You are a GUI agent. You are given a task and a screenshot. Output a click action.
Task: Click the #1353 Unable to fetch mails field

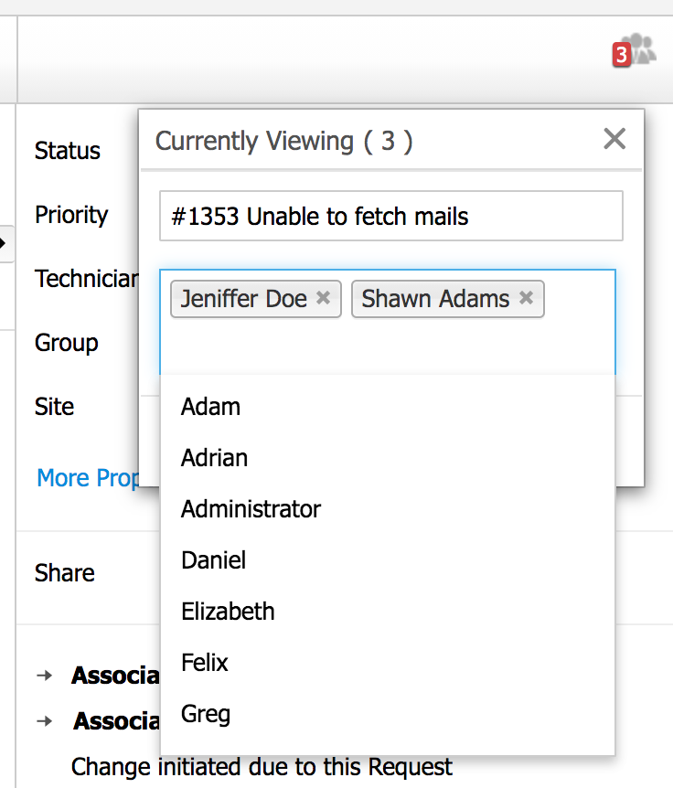390,217
